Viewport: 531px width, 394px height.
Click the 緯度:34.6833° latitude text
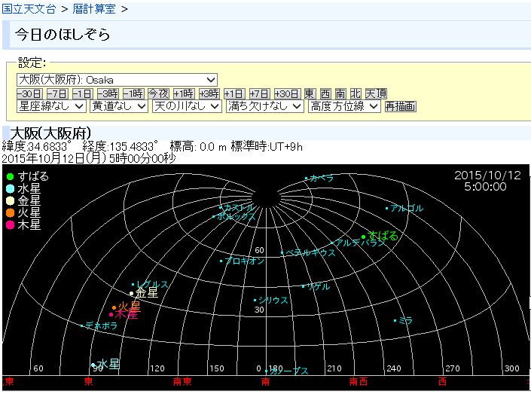click(x=37, y=147)
